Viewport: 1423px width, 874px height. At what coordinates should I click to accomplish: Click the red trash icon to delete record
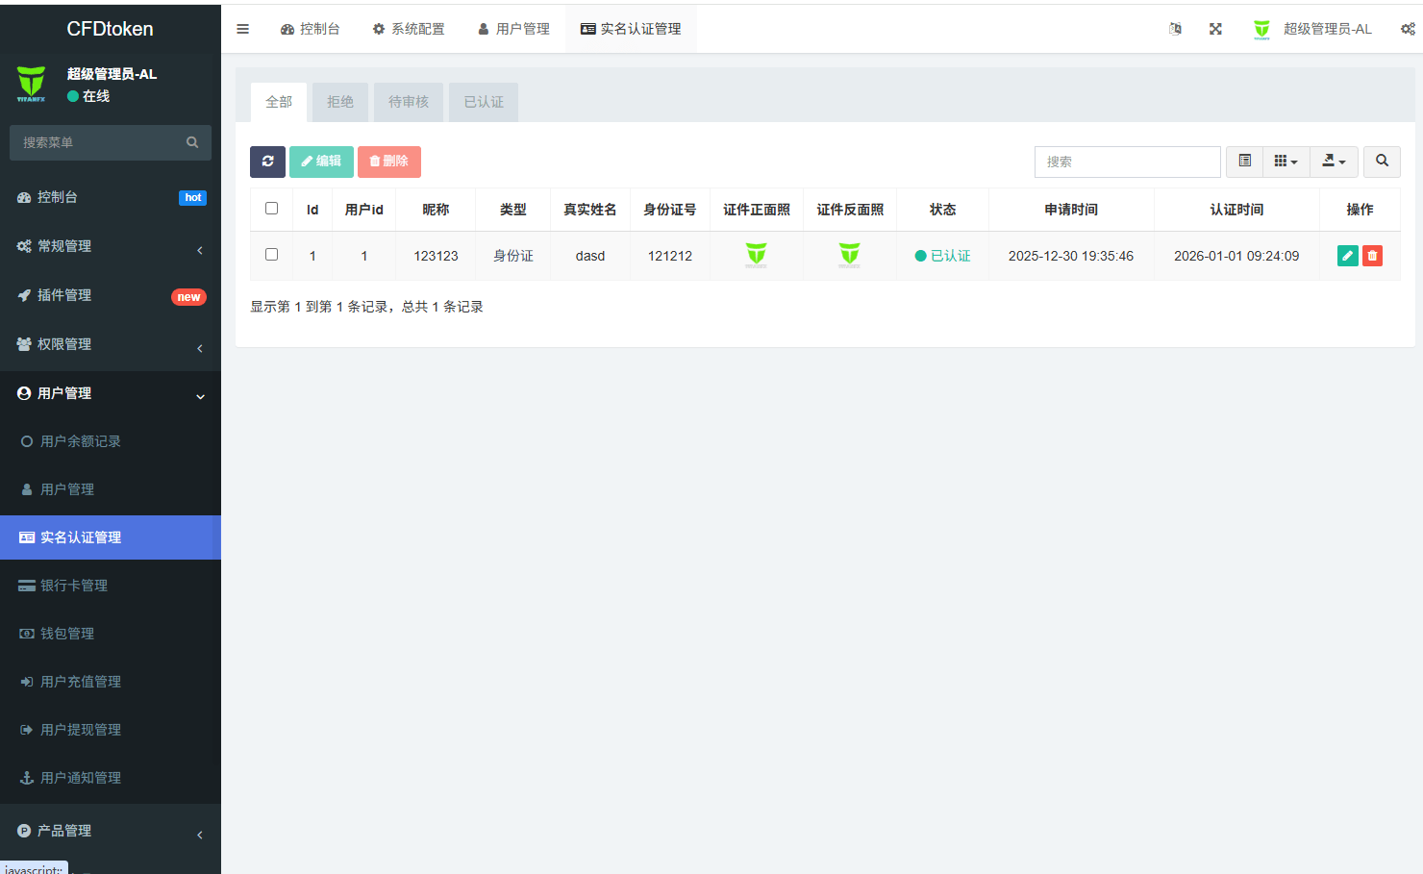point(1371,255)
